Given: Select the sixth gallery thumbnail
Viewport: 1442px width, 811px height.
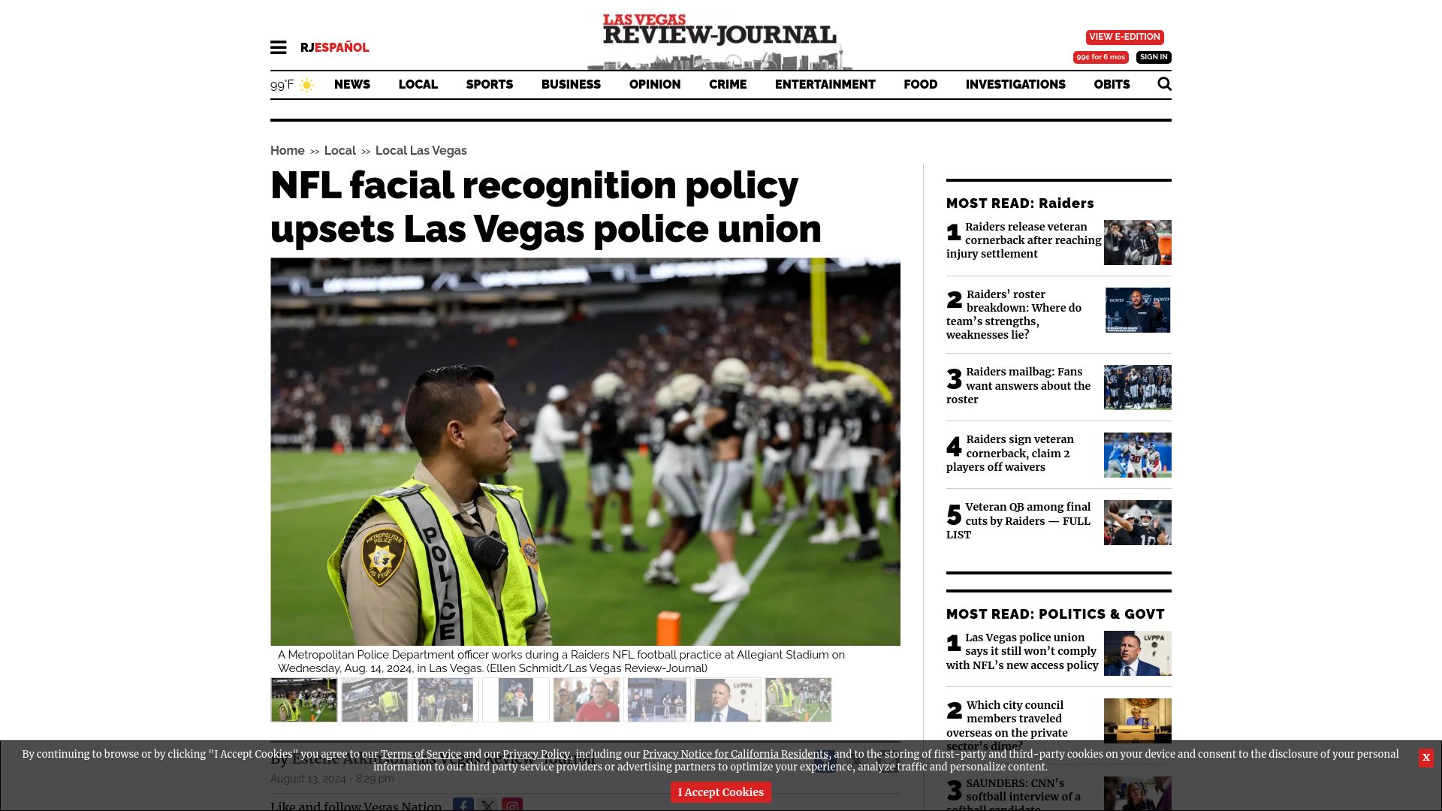Looking at the screenshot, I should point(657,700).
